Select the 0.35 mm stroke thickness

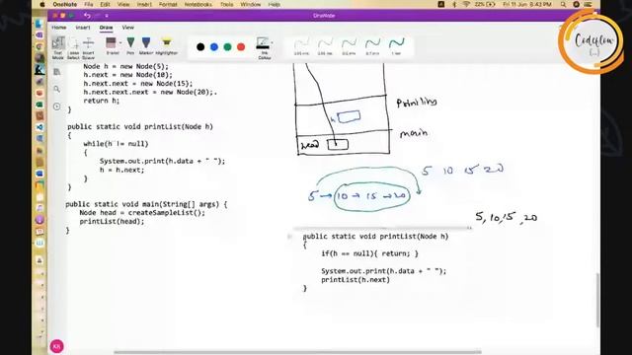pyautogui.click(x=325, y=46)
